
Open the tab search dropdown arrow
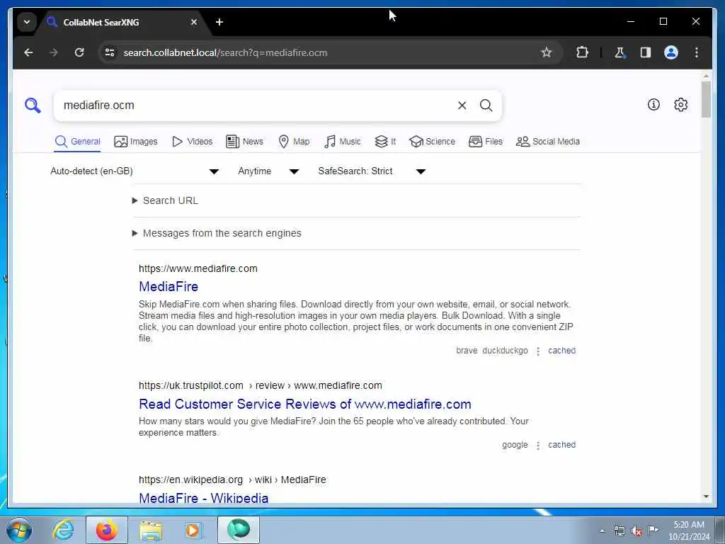point(27,22)
